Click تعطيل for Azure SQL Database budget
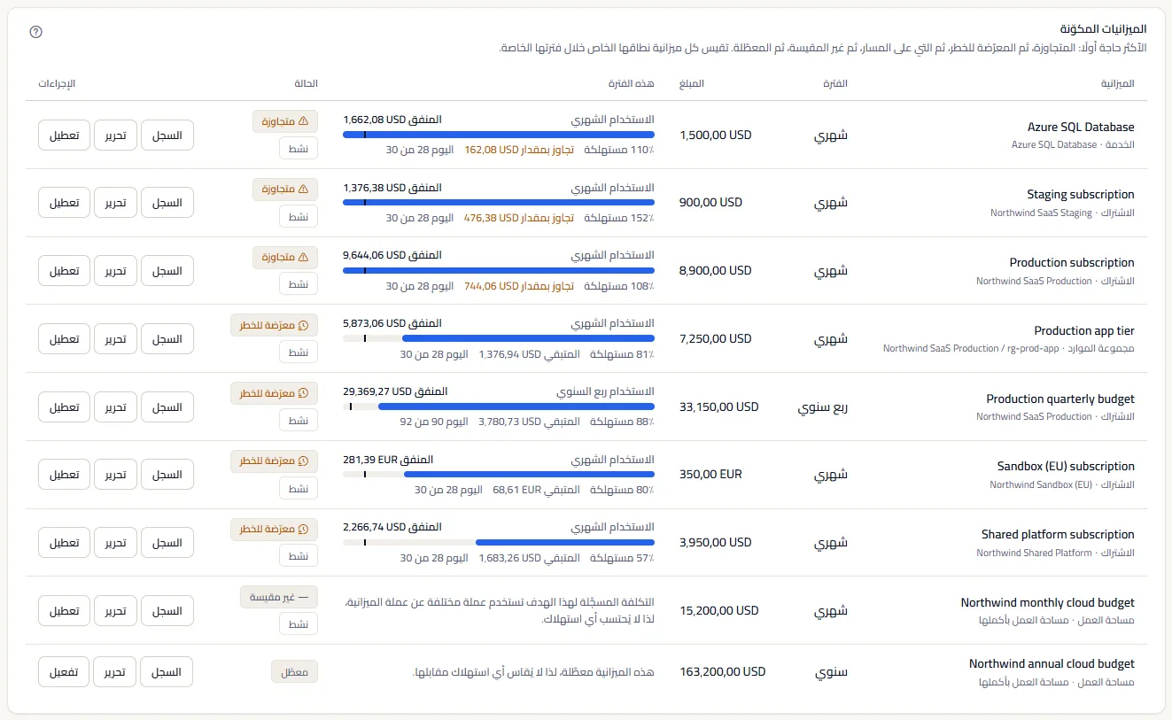Viewport: 1172px width, 720px height. (x=64, y=135)
